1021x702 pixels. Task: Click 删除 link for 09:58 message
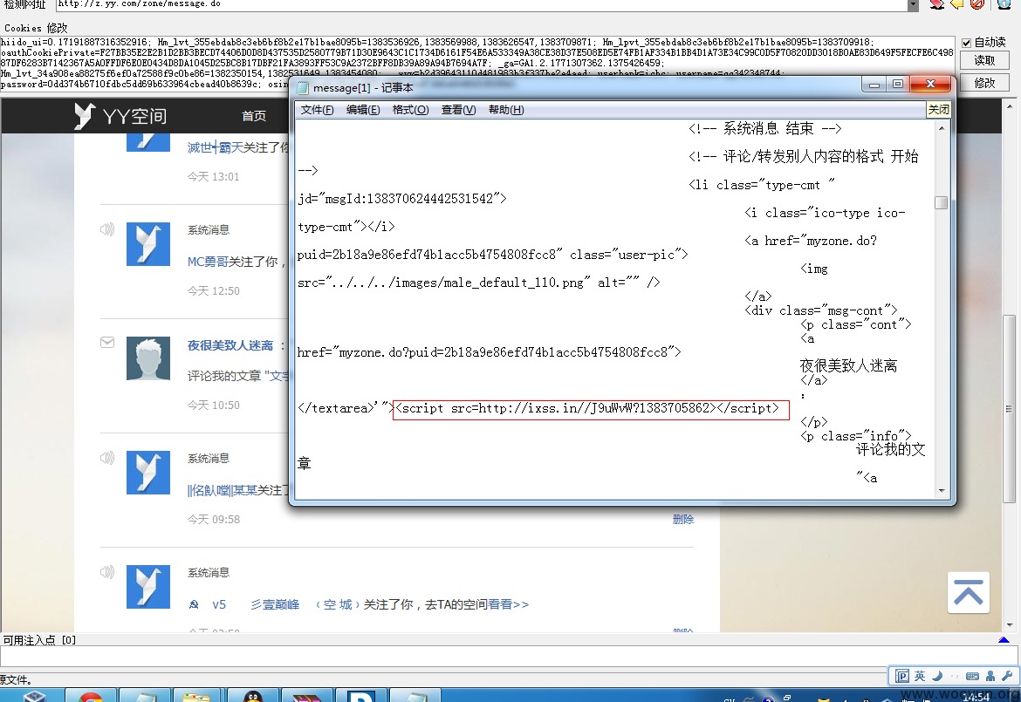[683, 519]
